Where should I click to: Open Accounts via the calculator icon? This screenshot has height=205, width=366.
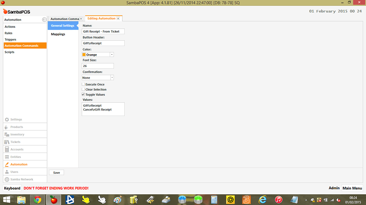pos(7,149)
